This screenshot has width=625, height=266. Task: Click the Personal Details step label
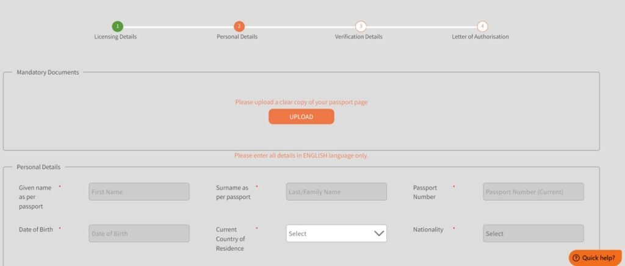point(237,37)
